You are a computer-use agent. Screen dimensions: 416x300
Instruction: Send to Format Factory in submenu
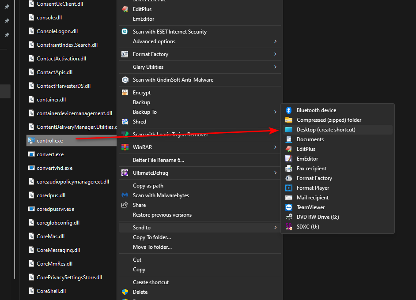pyautogui.click(x=337, y=178)
